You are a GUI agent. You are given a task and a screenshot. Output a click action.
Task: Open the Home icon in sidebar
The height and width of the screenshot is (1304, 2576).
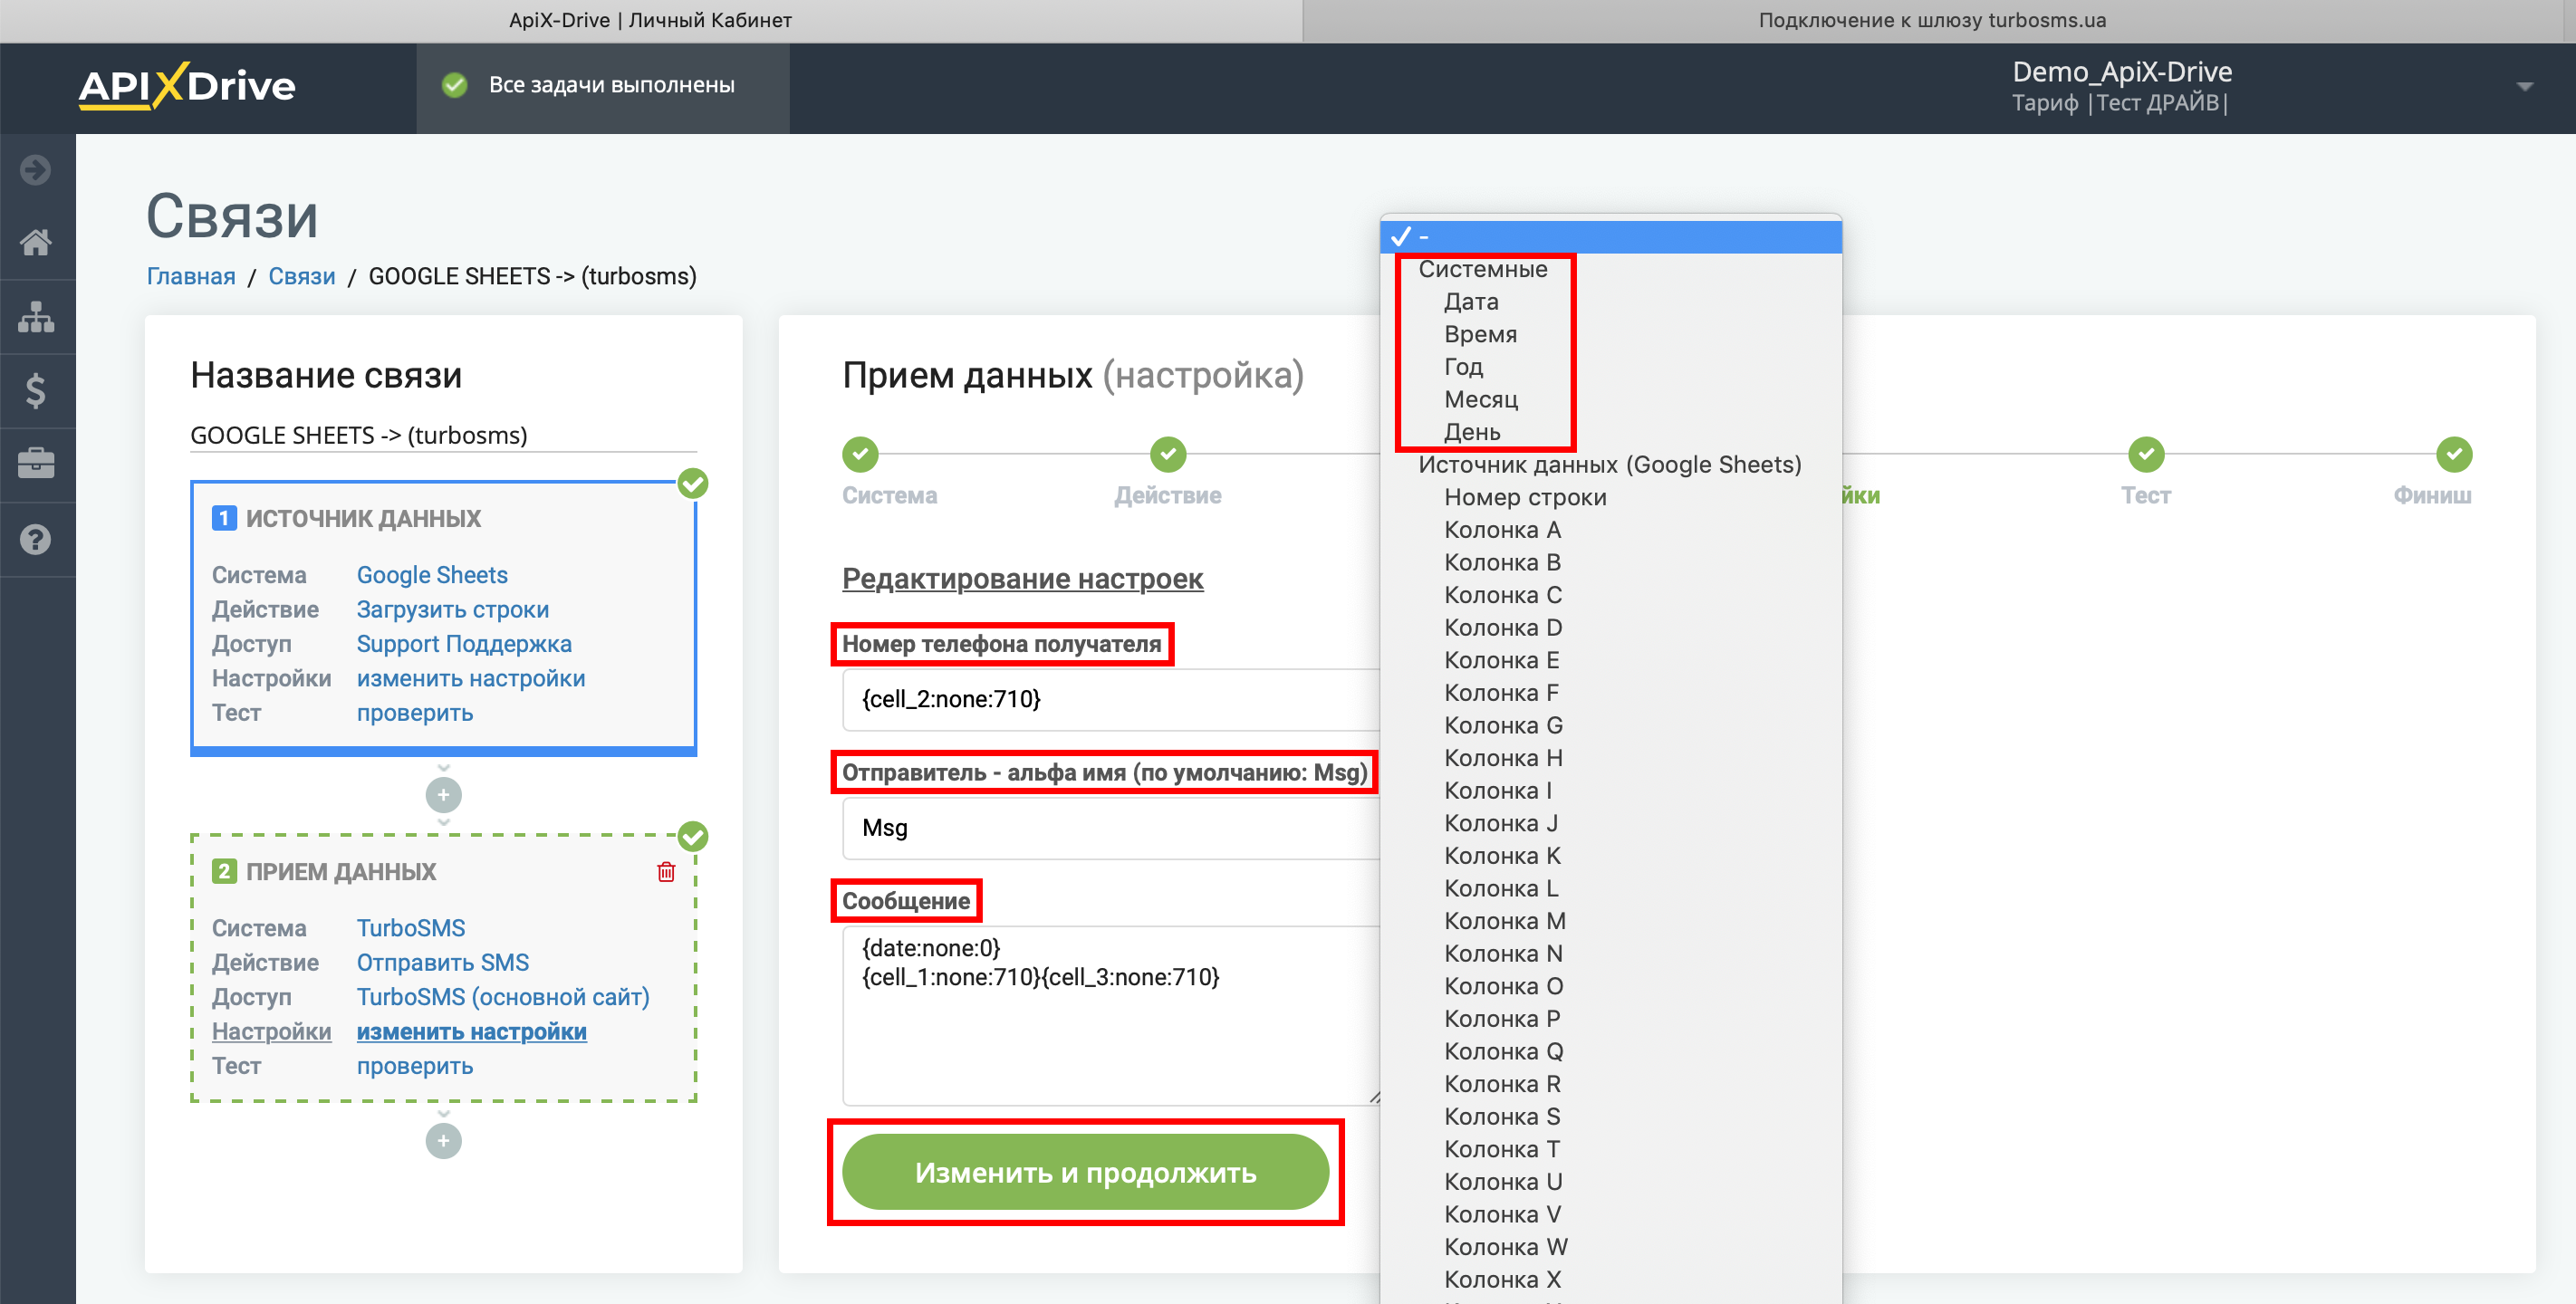pyautogui.click(x=36, y=243)
